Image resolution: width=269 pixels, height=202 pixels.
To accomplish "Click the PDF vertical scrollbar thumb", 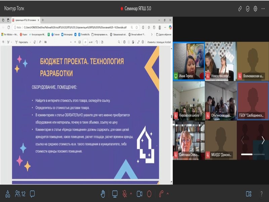I will point(171,116).
